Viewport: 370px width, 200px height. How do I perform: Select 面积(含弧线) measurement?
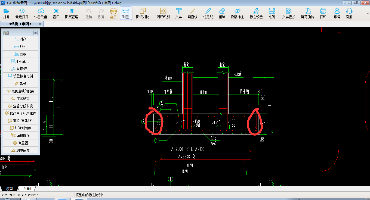(x=20, y=121)
